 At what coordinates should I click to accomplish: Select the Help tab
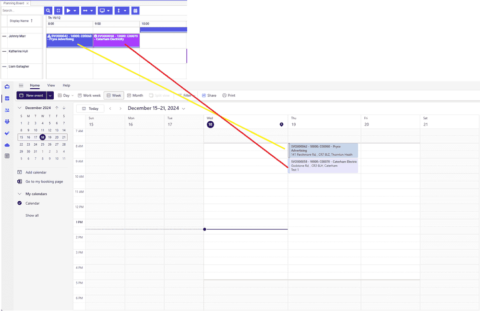click(66, 86)
